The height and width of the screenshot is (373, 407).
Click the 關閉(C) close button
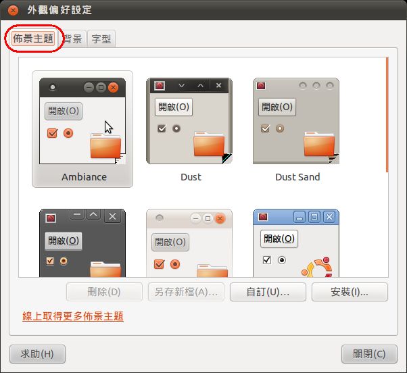pyautogui.click(x=369, y=354)
